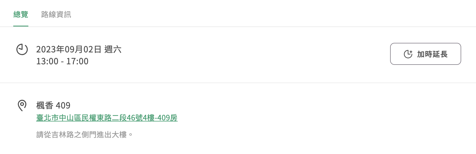The height and width of the screenshot is (154, 476).
Task: Click the 週六 weekday label
Action: coord(113,49)
